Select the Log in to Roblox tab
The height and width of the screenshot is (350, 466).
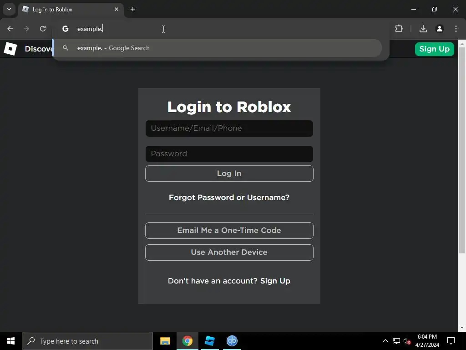(x=71, y=10)
